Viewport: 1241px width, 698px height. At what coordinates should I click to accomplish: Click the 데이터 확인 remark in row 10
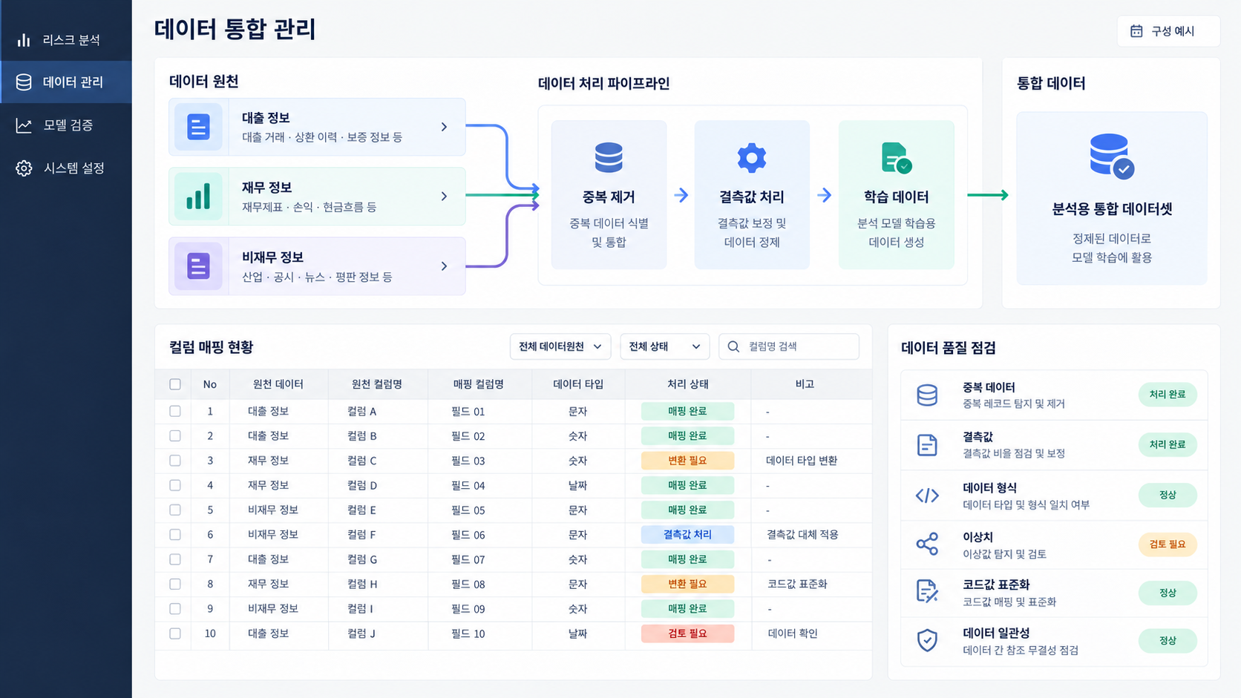point(793,633)
